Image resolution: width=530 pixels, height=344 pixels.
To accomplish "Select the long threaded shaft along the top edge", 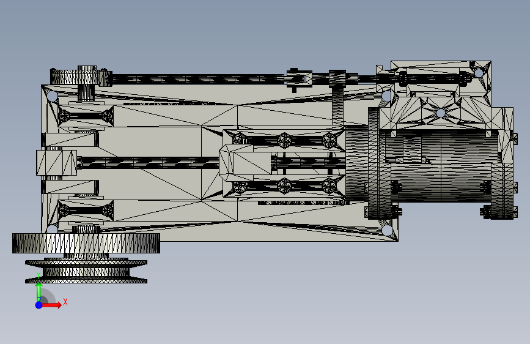I will [x=199, y=79].
